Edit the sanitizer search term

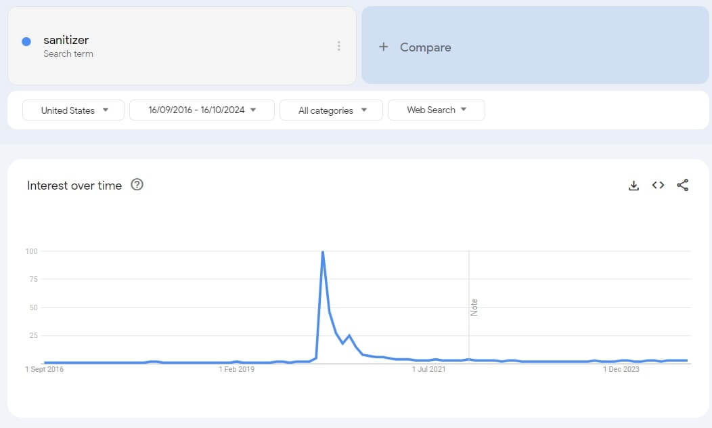(x=66, y=40)
